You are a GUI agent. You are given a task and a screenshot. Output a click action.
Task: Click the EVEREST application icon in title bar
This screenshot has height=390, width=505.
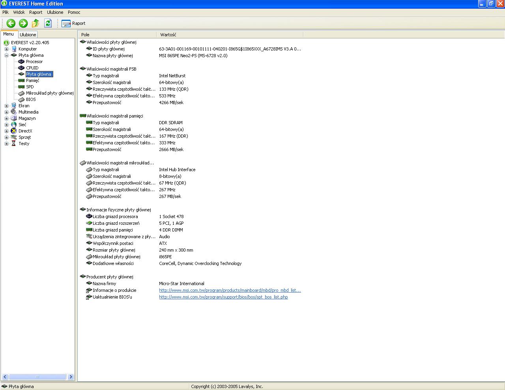tap(4, 4)
